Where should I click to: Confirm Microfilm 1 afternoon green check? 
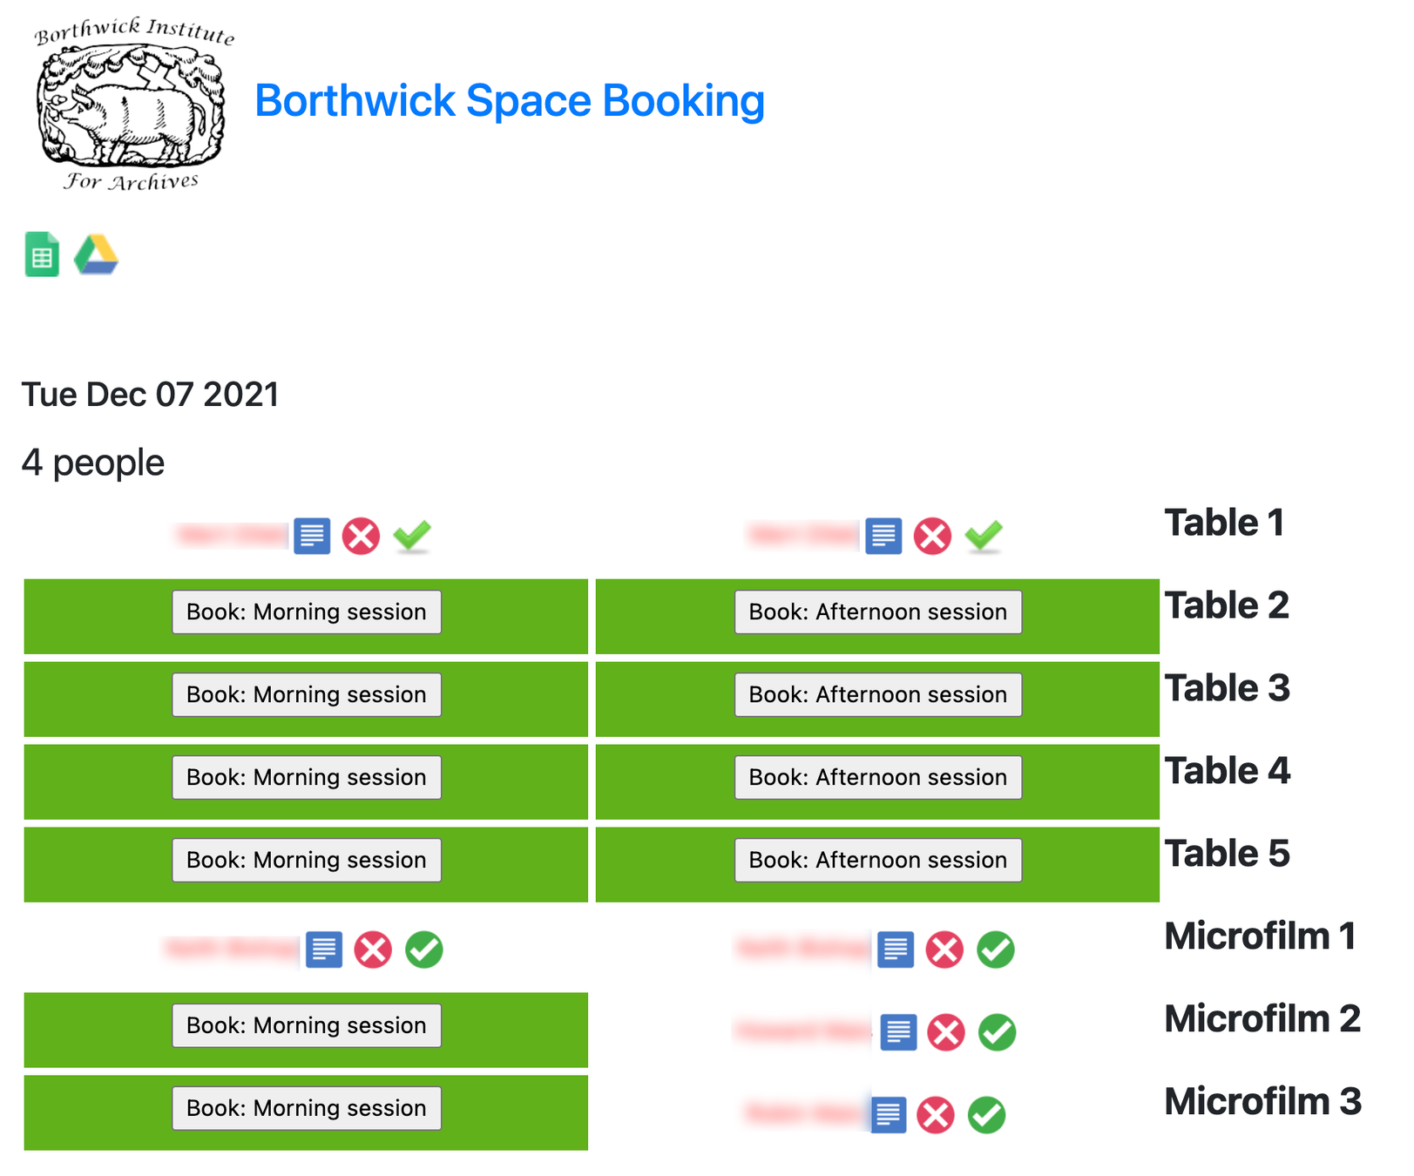(x=996, y=950)
